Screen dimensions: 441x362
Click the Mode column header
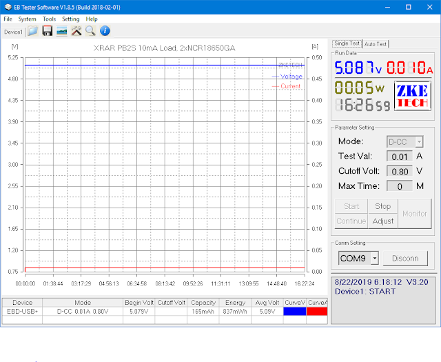(x=83, y=303)
